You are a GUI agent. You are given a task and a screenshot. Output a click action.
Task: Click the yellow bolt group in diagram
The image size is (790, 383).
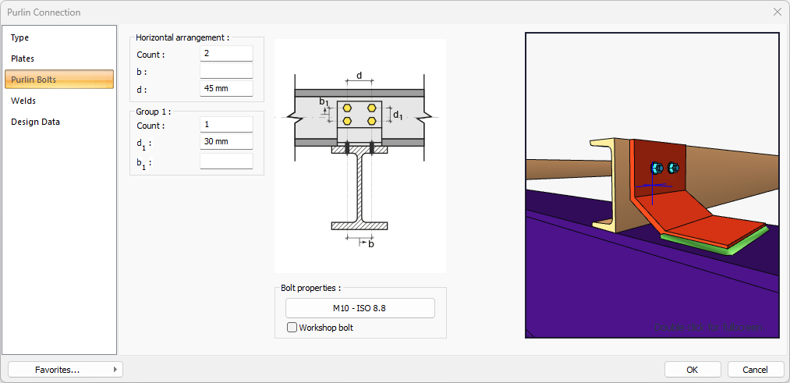360,114
